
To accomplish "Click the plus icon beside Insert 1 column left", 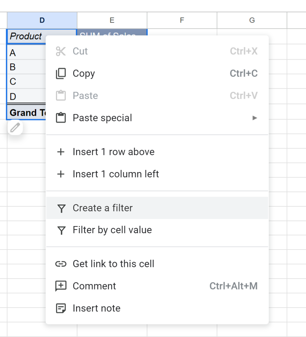I will 61,174.
